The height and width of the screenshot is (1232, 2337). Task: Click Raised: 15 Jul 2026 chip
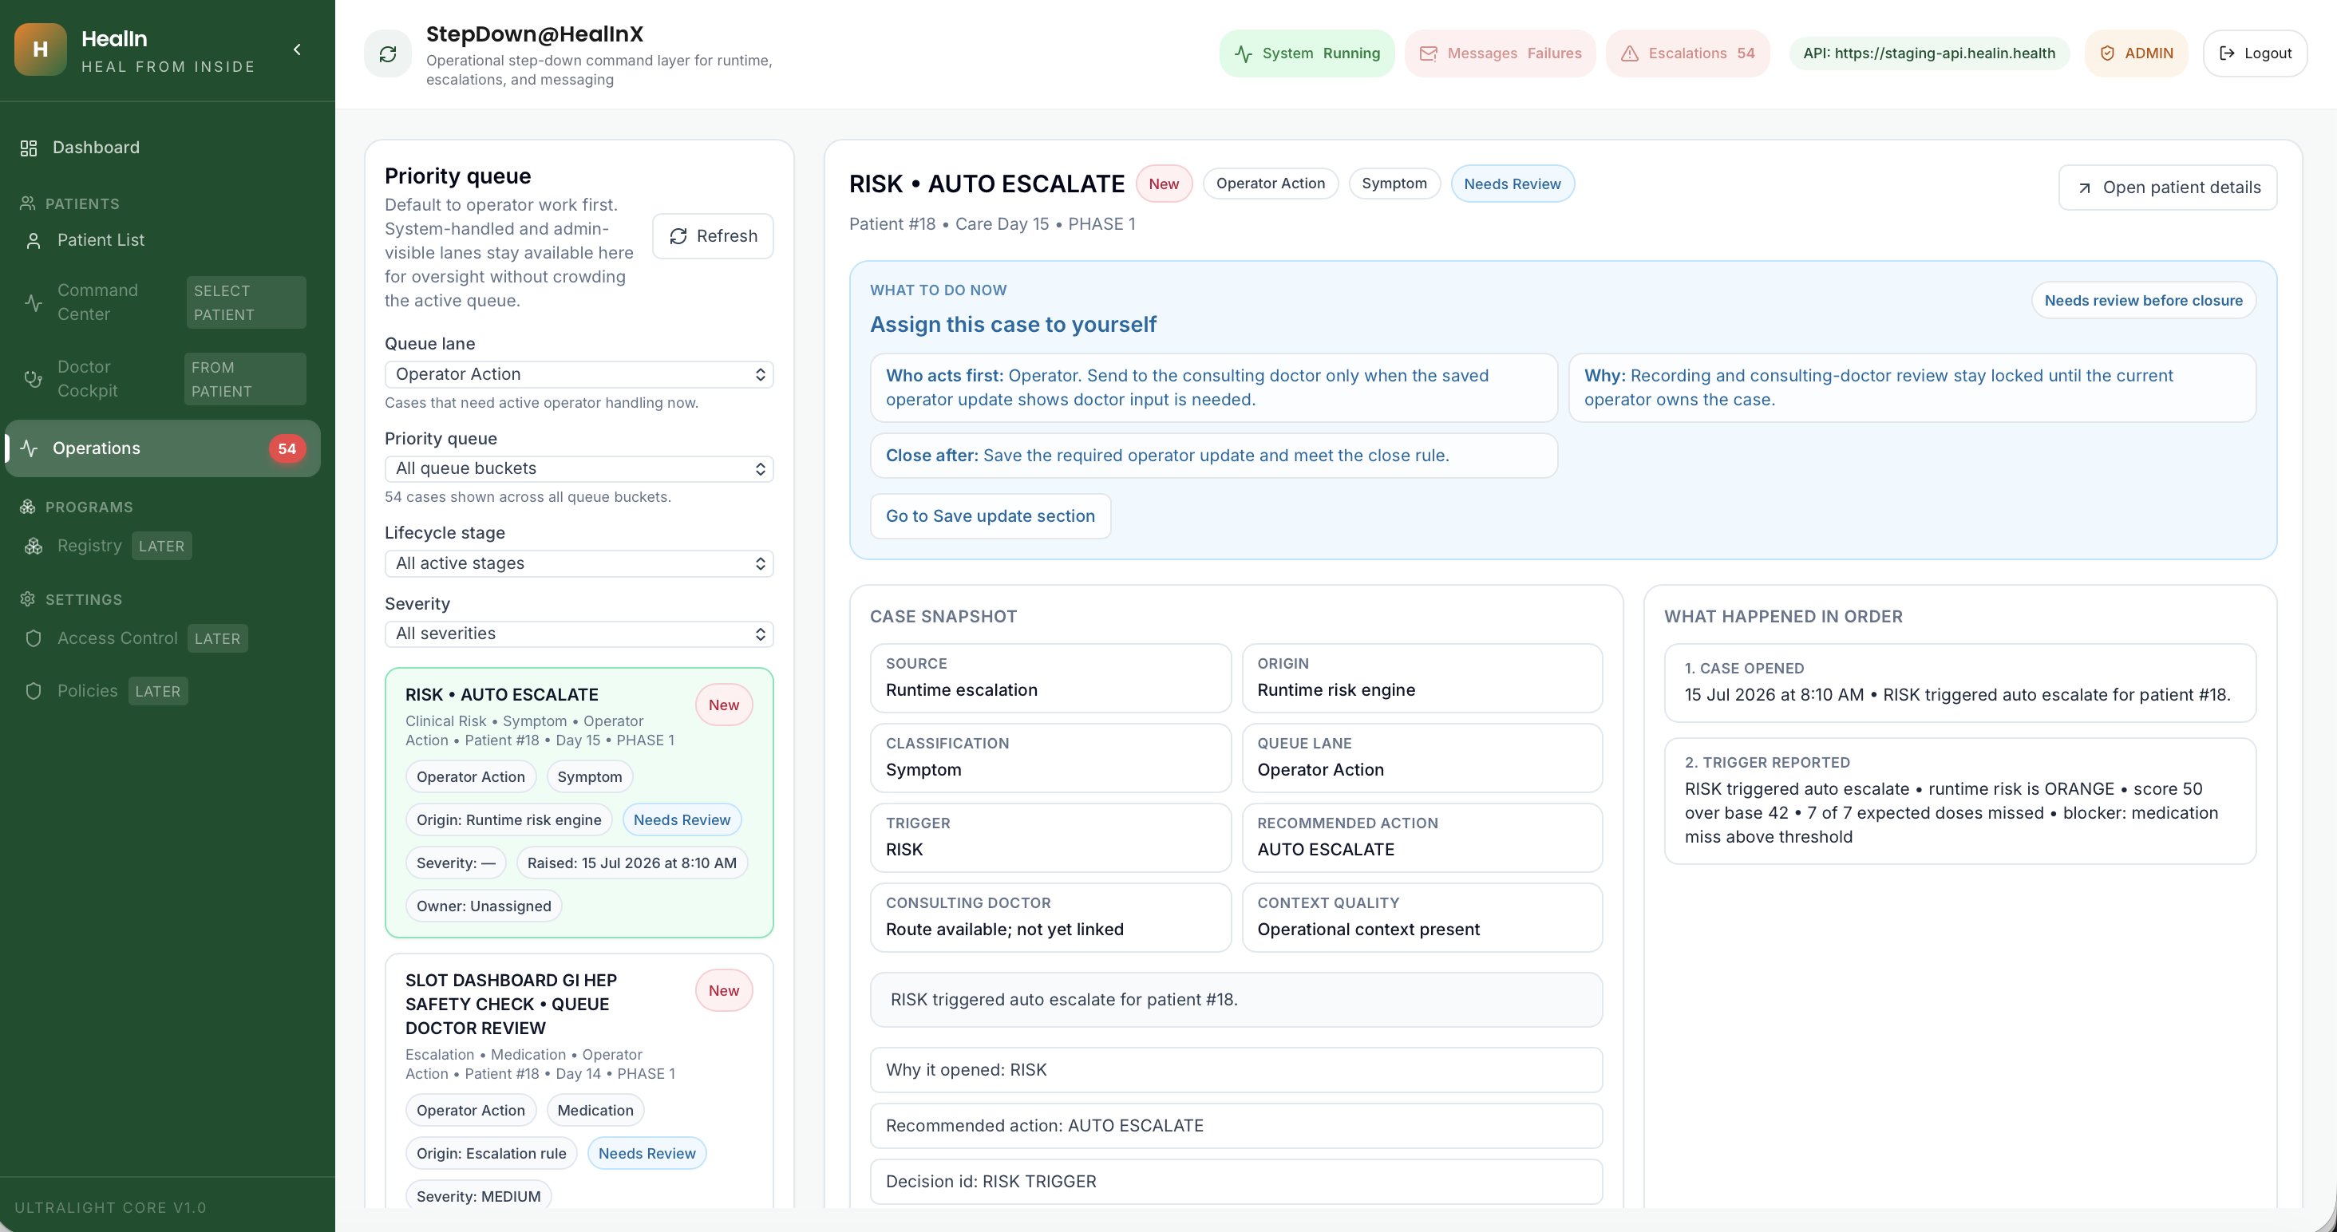(x=631, y=863)
